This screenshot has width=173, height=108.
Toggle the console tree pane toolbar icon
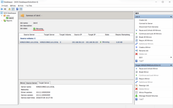coord(13,9)
